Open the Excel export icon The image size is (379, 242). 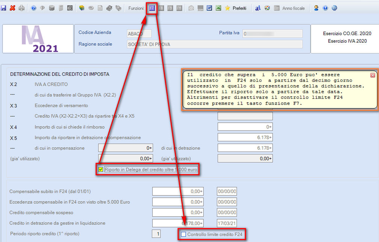218,8
